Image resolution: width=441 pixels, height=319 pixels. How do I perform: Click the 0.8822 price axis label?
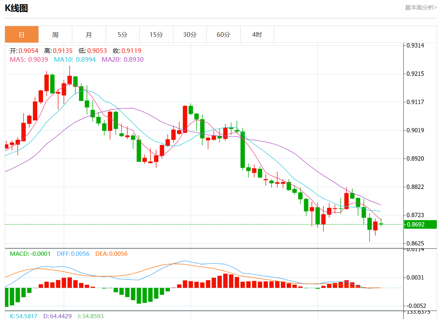(x=415, y=187)
